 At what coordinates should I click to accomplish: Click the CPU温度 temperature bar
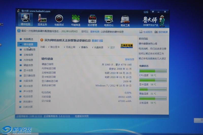pos(153,71)
